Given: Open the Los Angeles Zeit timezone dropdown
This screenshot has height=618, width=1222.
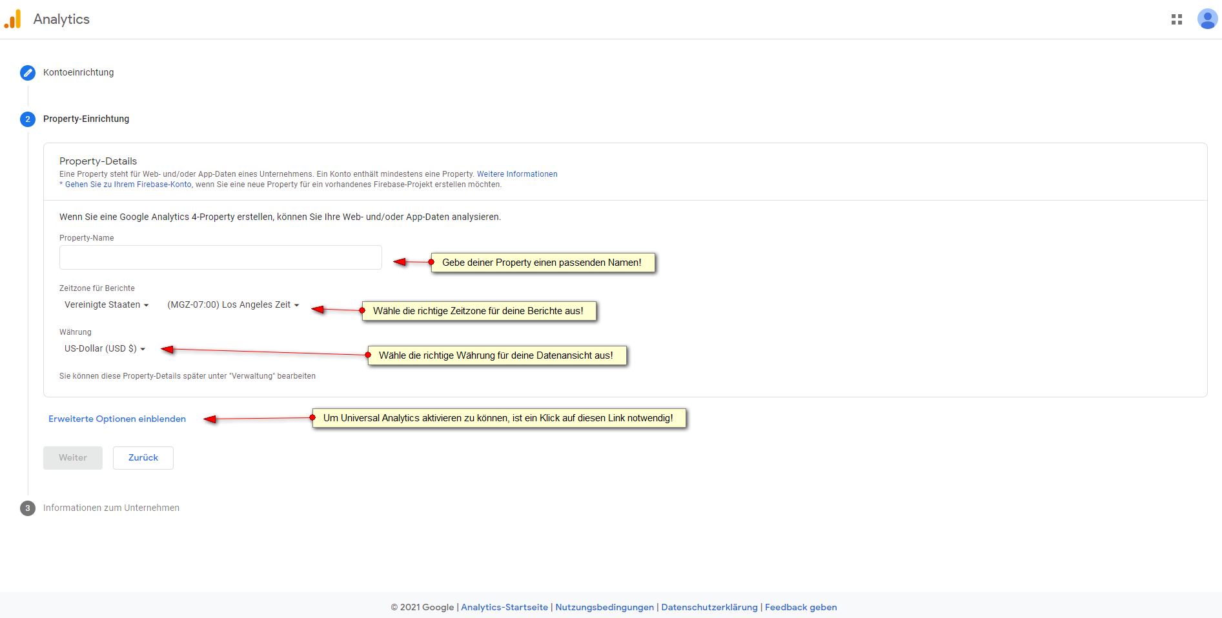Looking at the screenshot, I should [233, 304].
